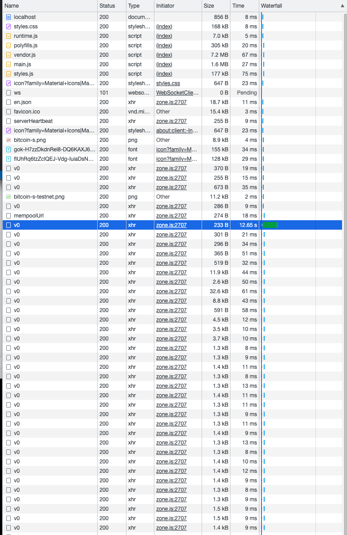Viewport: 347px width, 535px height.
Task: Open the (index) initiator link for vendor.js
Action: (164, 55)
